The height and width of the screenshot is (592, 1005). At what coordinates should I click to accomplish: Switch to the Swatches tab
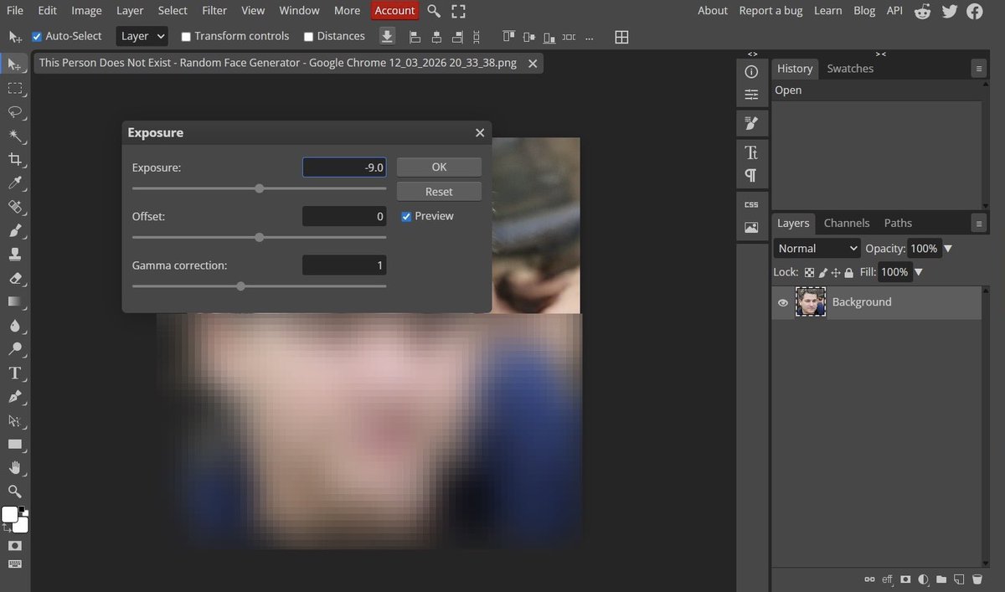point(850,69)
